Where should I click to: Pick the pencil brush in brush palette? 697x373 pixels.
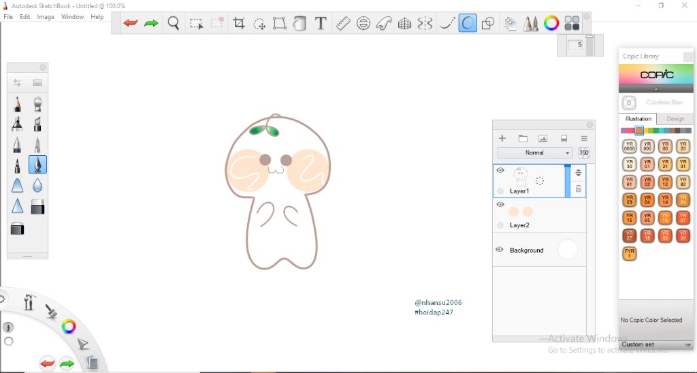tap(17, 105)
